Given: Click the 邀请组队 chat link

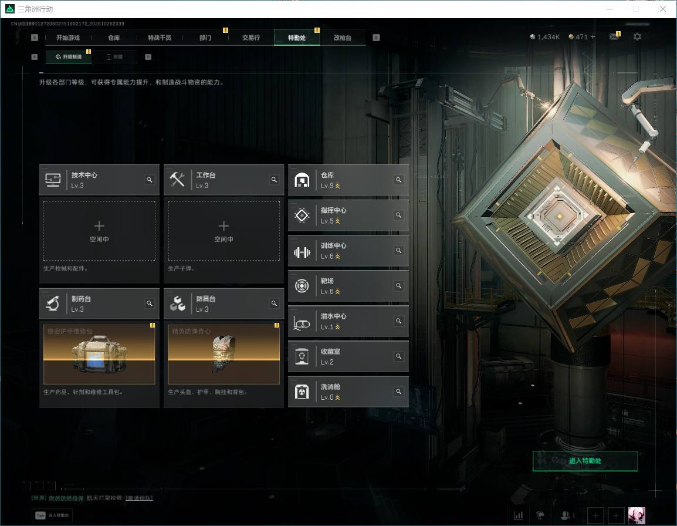Looking at the screenshot, I should [139, 498].
